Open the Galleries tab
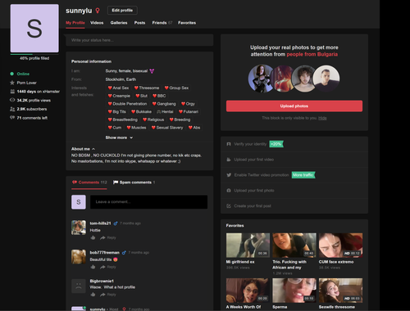410x311 pixels. [119, 23]
